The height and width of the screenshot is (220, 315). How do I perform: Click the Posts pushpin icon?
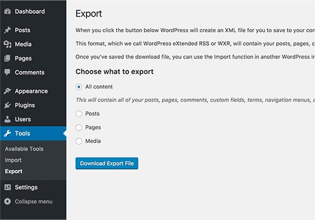click(x=7, y=30)
